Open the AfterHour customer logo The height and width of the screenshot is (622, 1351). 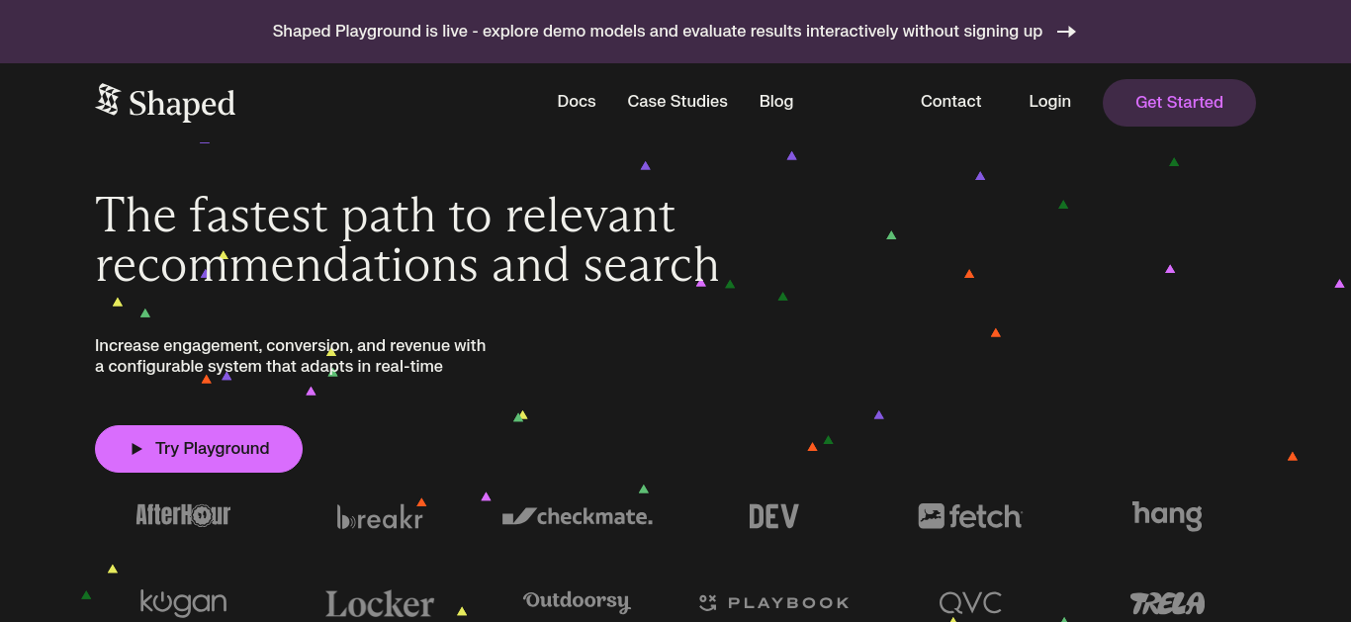[183, 515]
